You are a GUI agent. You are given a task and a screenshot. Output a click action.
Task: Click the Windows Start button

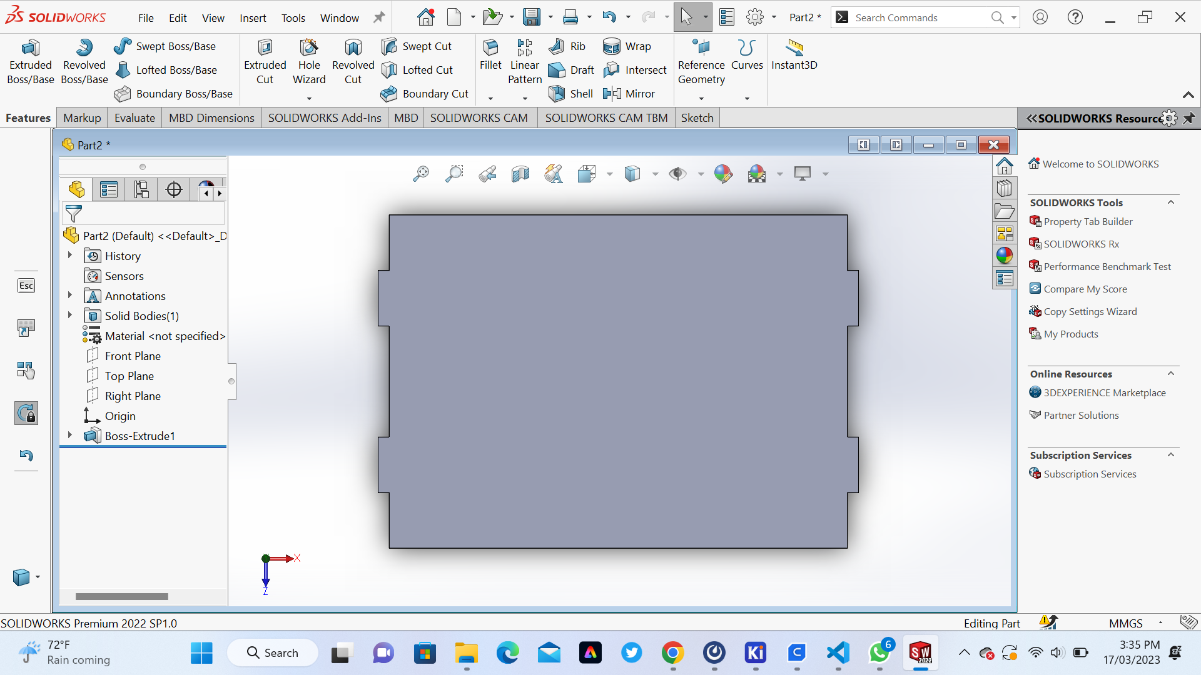click(201, 653)
